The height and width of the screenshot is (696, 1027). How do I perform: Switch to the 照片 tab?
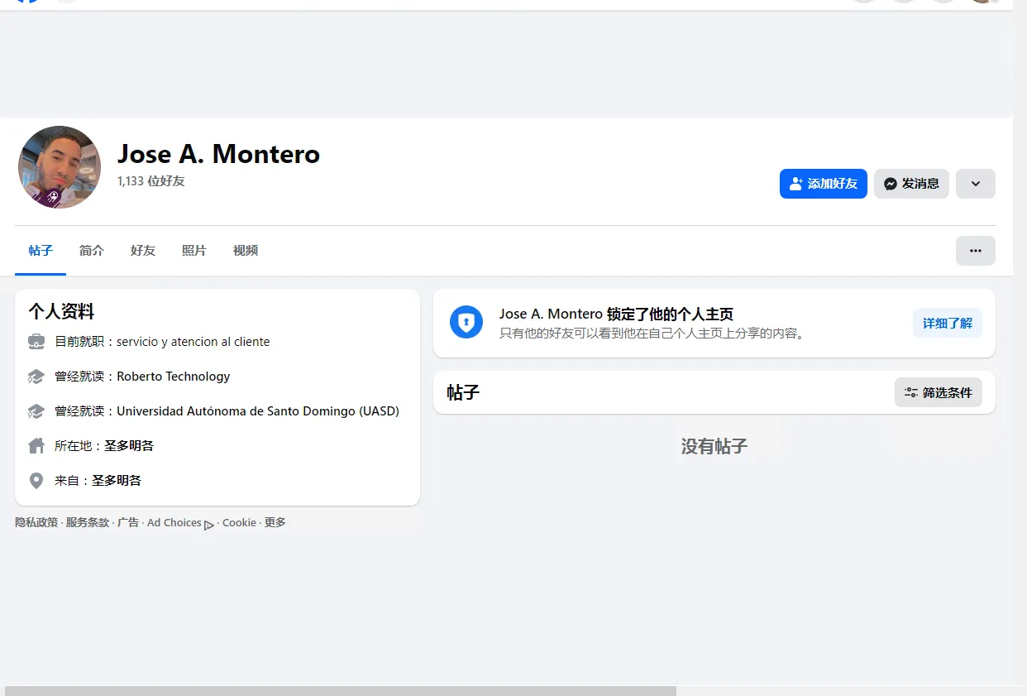coord(193,250)
